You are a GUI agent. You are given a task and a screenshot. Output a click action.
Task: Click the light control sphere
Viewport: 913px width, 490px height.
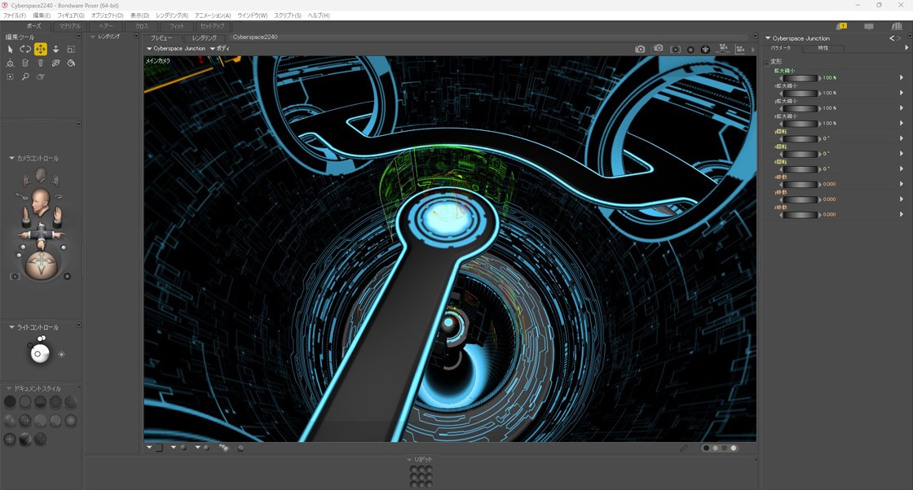point(40,352)
